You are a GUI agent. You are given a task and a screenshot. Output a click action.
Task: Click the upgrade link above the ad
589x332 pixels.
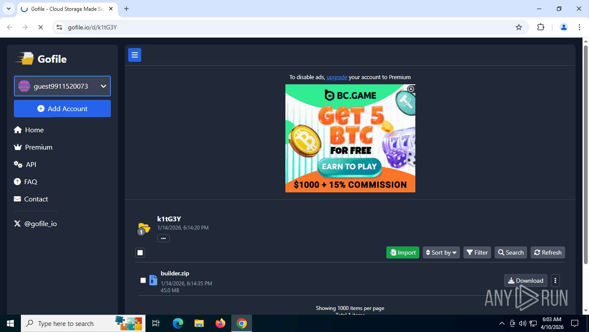[337, 77]
